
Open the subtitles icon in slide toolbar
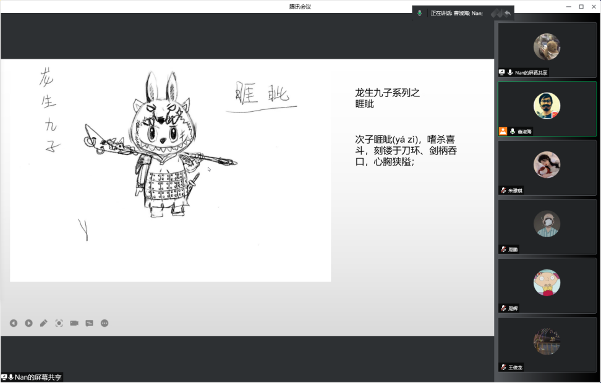(x=90, y=323)
